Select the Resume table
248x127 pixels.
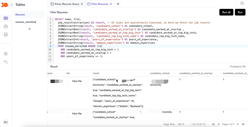pyautogui.click(x=29, y=15)
